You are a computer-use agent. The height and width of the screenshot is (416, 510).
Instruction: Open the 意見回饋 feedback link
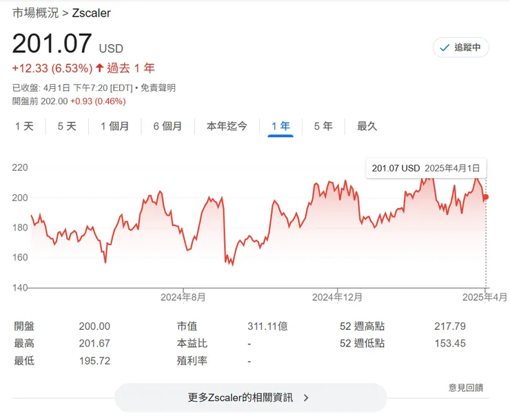pyautogui.click(x=466, y=387)
